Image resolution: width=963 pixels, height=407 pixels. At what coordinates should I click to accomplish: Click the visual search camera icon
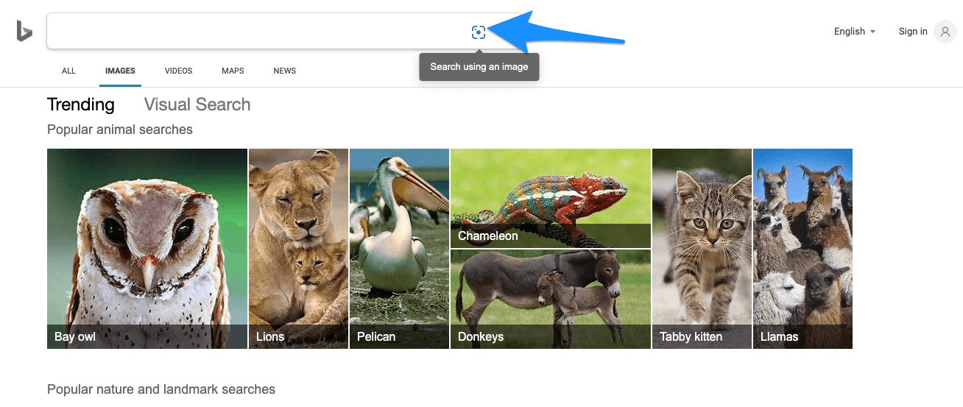point(479,32)
